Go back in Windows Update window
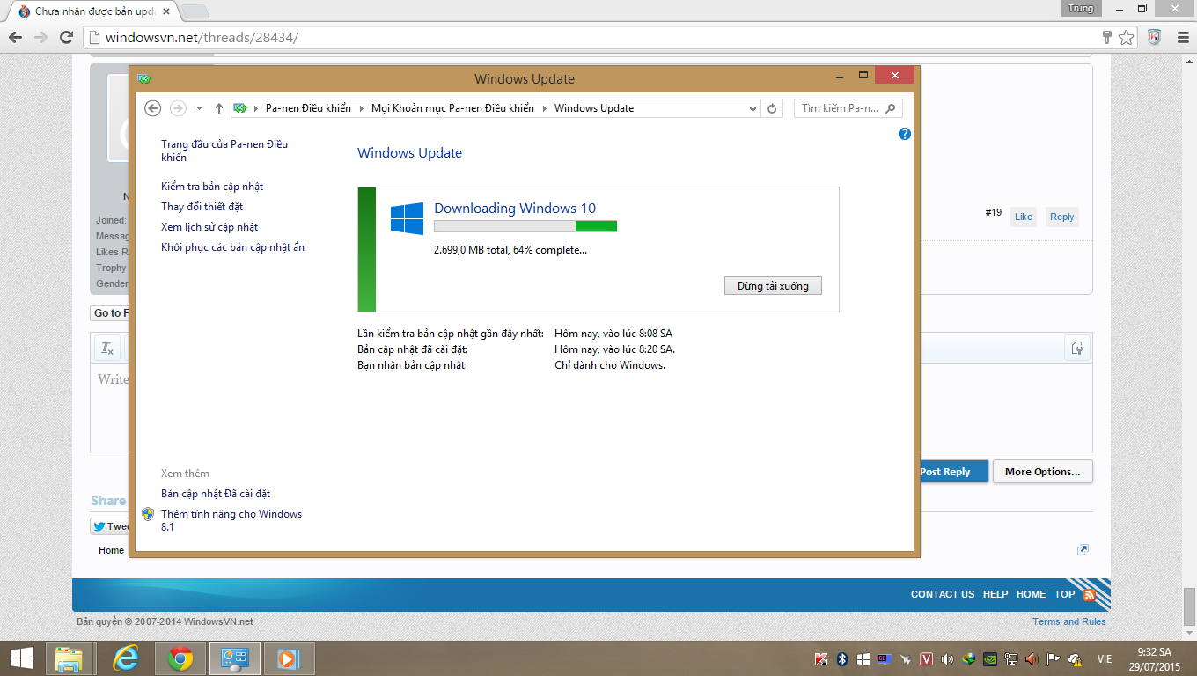1197x676 pixels. 152,107
